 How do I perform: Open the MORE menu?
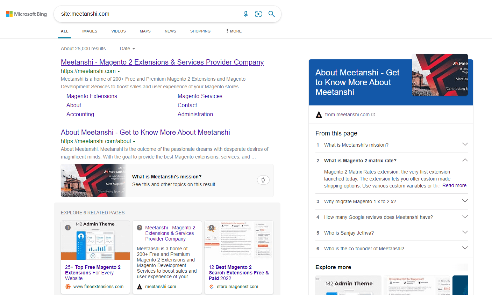pos(233,31)
